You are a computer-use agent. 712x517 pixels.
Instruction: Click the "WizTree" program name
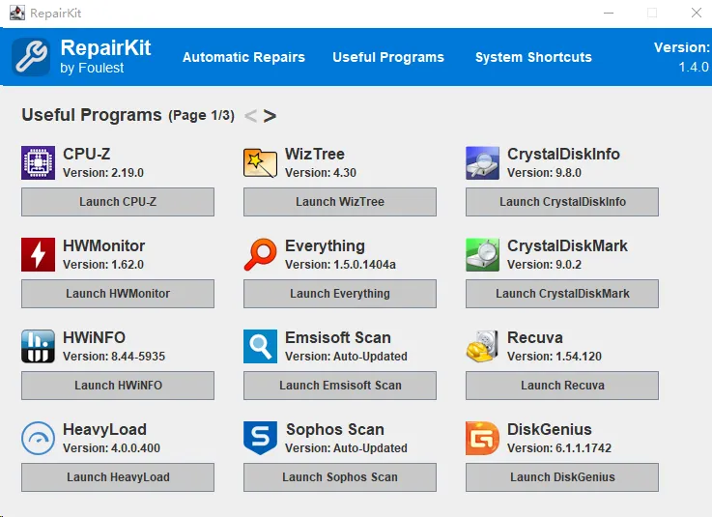315,154
